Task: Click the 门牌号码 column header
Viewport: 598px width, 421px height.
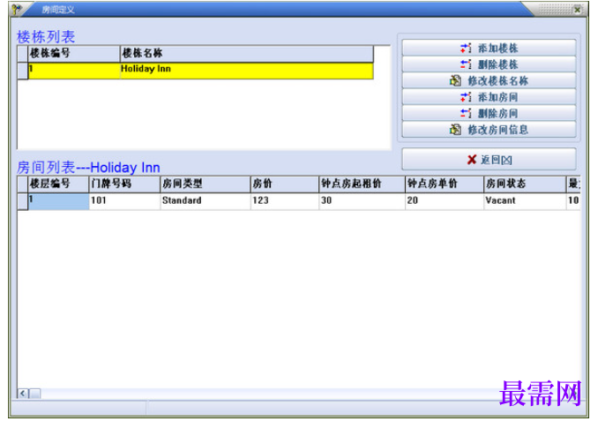Action: [x=124, y=184]
